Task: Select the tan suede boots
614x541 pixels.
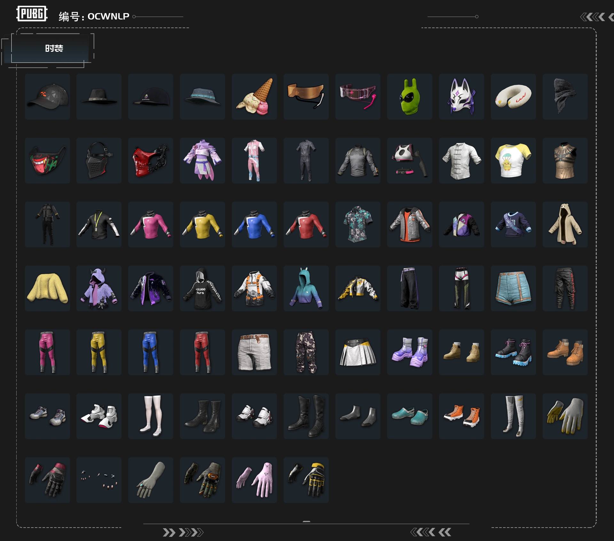Action: point(461,352)
